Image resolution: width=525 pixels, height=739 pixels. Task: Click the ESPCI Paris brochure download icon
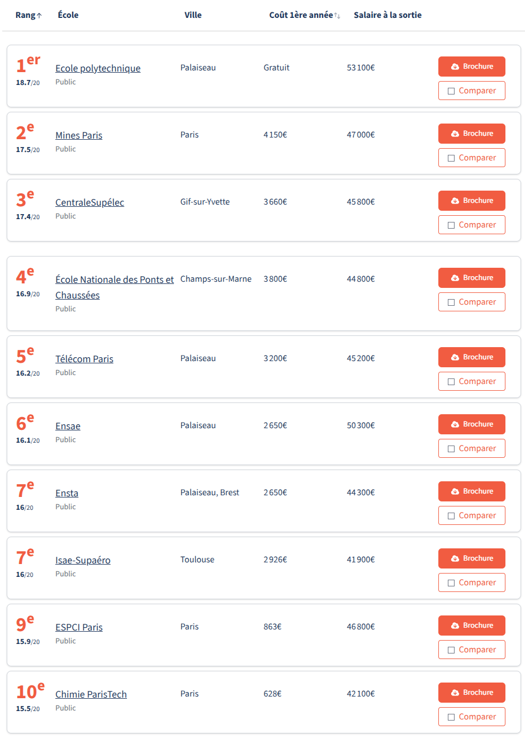click(x=455, y=626)
